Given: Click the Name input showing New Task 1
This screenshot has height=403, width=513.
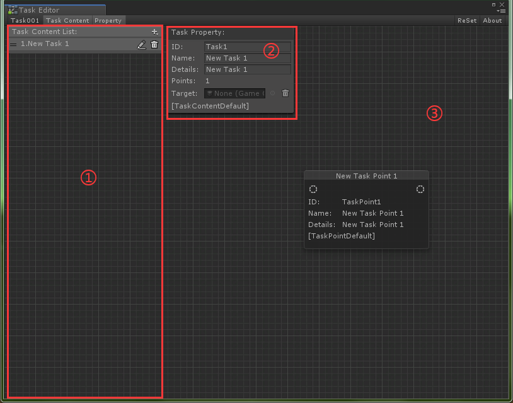Looking at the screenshot, I should (247, 58).
